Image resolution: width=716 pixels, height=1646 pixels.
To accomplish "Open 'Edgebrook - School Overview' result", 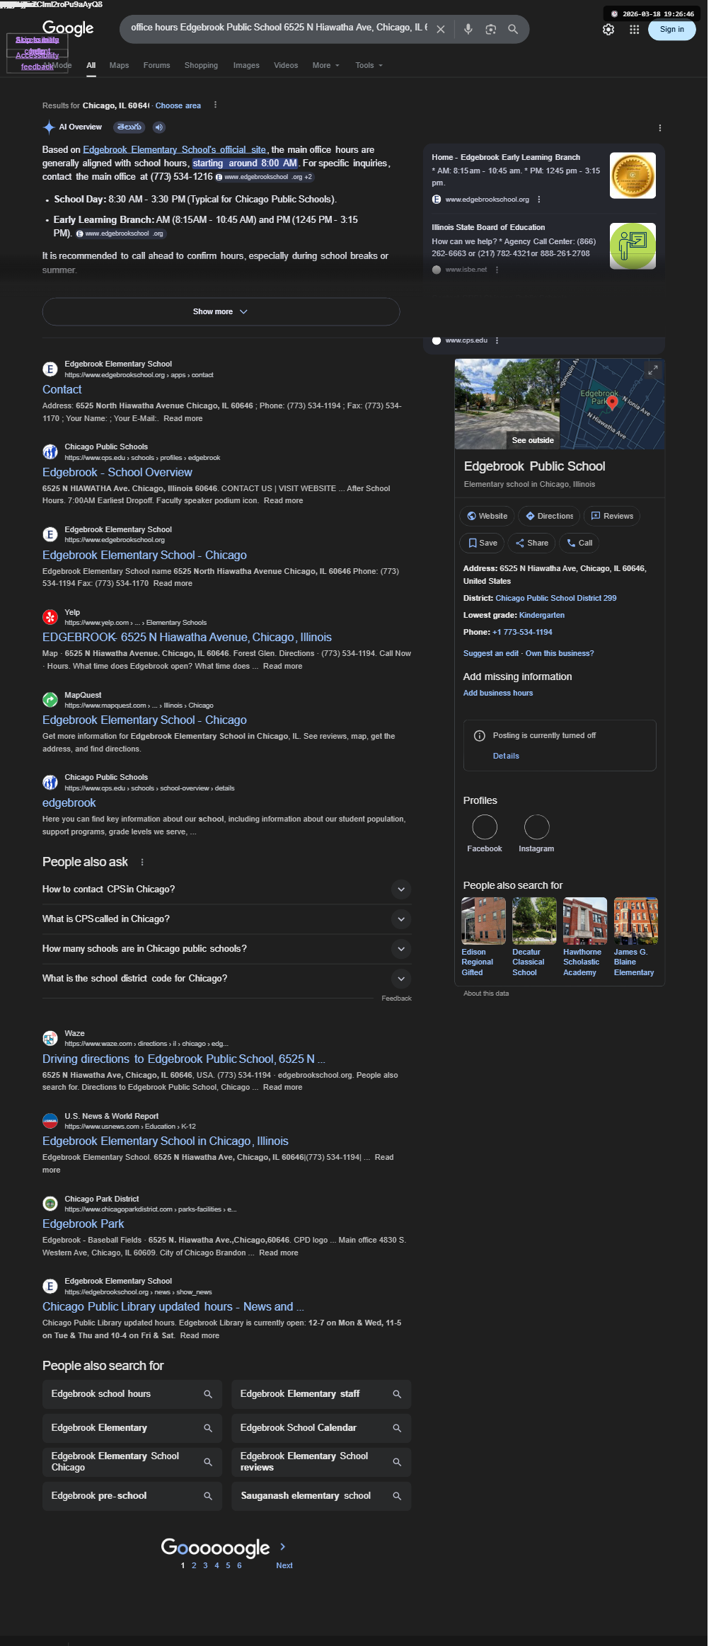I will tap(117, 472).
